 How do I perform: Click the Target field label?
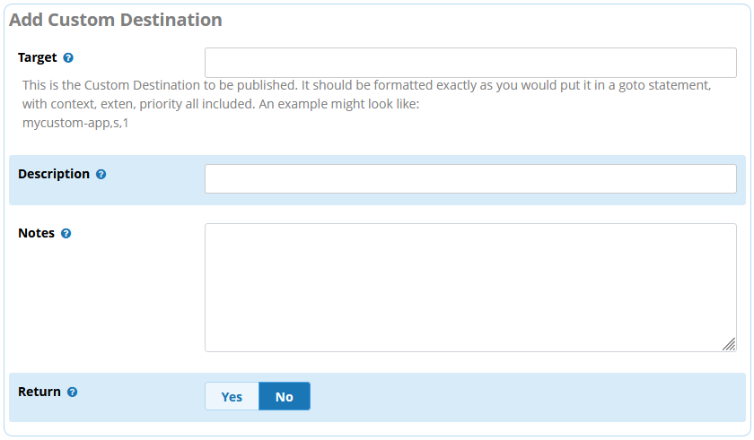38,58
